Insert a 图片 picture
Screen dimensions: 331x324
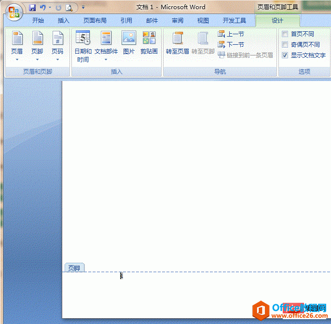[129, 42]
